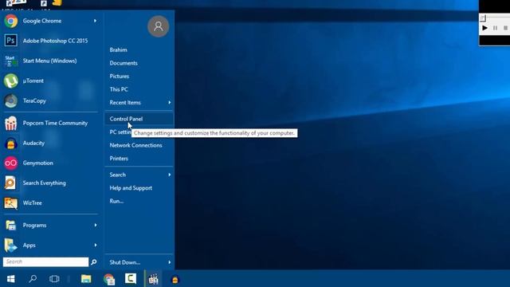
Task: Open Chrome from the taskbar
Action: point(109,279)
